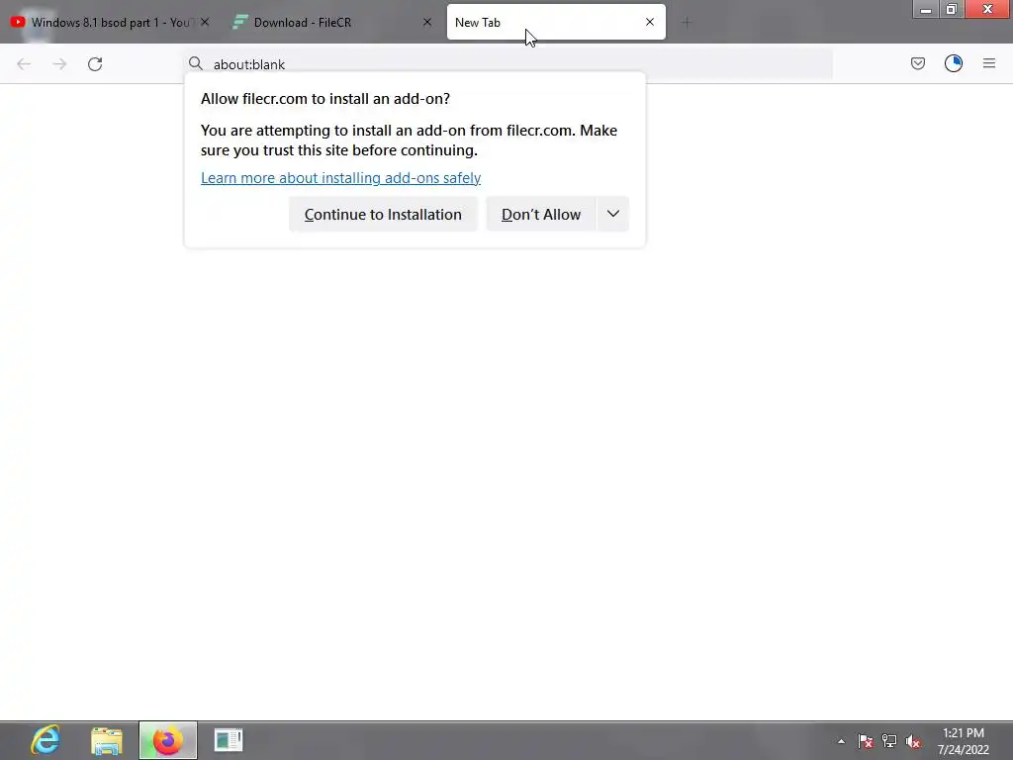Restore down the Firefox window

coord(952,9)
